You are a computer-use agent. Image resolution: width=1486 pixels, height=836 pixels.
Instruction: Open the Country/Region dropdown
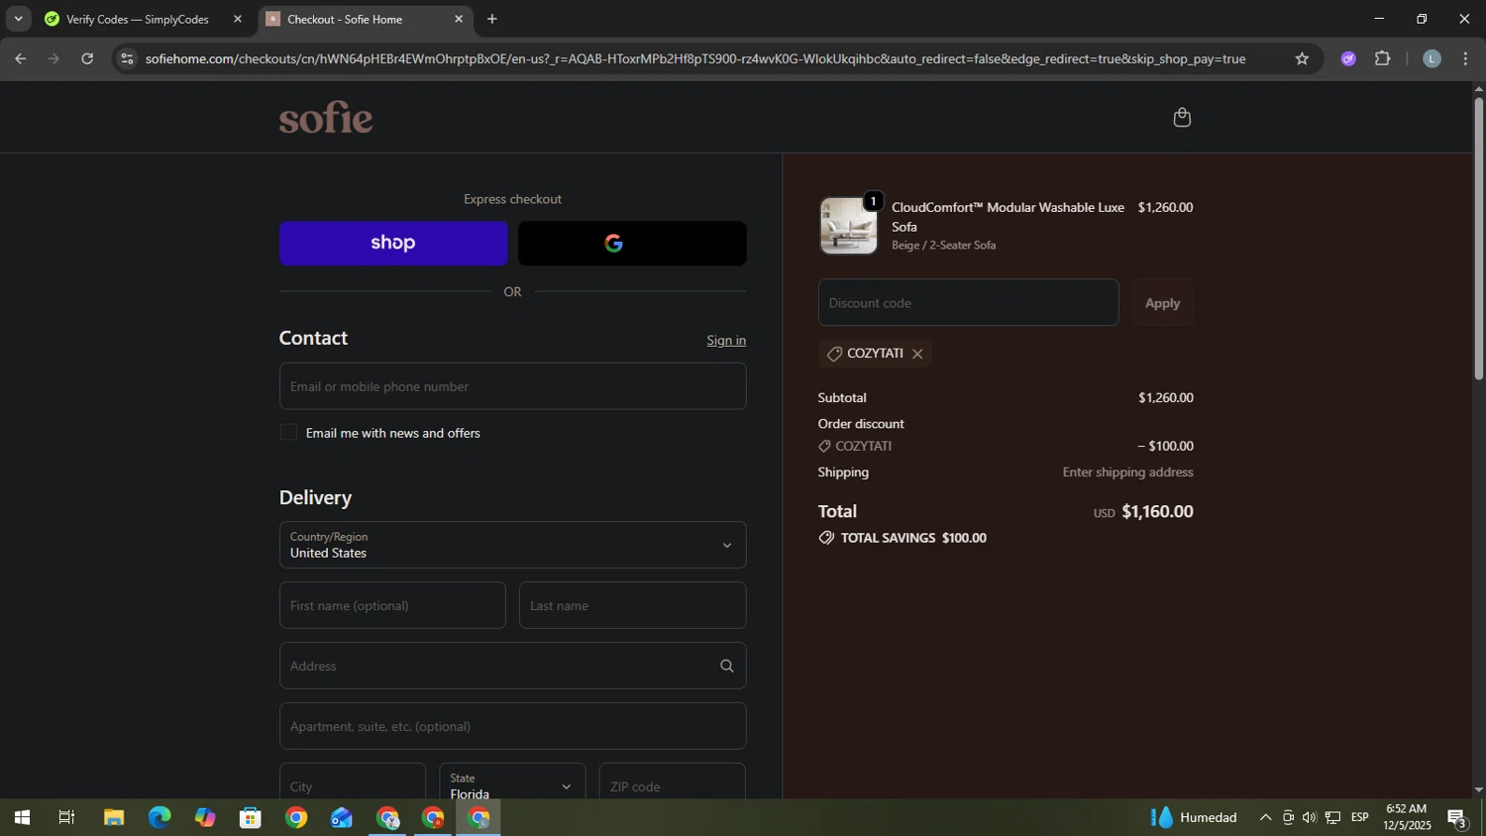[x=512, y=545]
